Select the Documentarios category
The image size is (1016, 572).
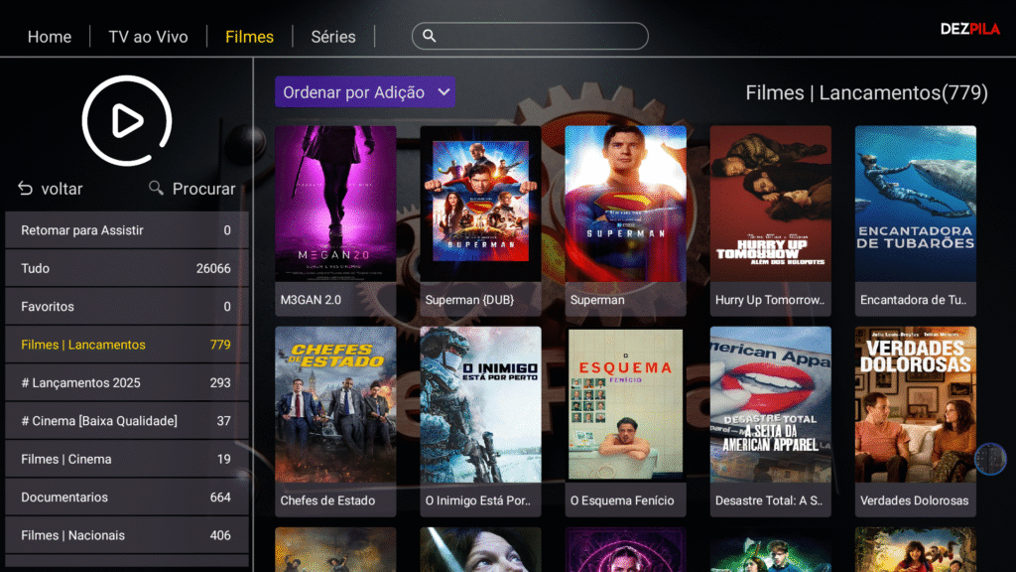point(127,498)
